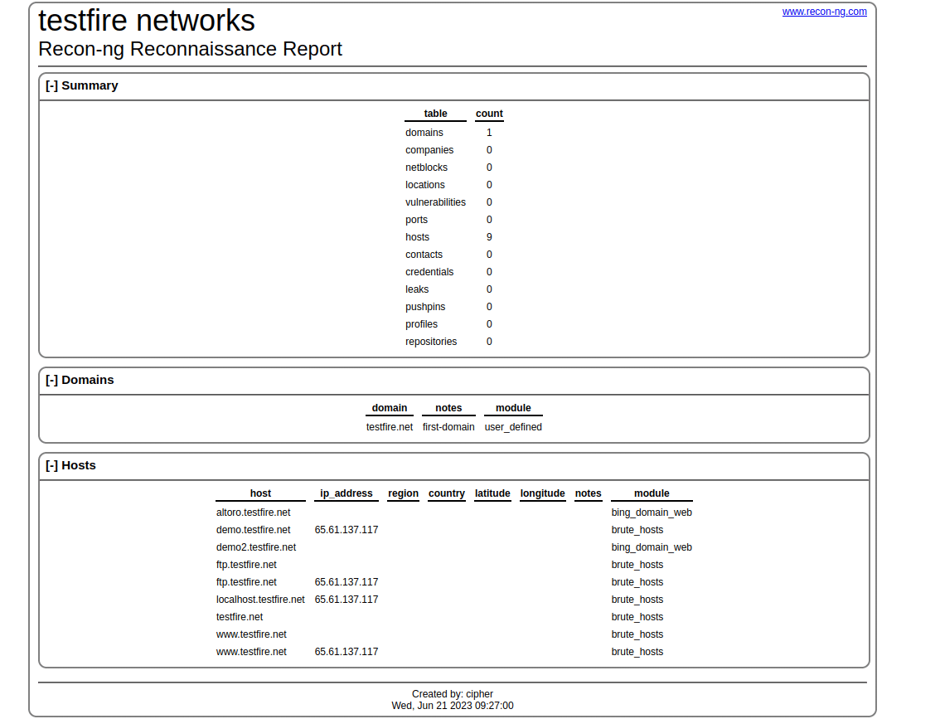This screenshot has width=940, height=719.
Task: Select altoro.testfire.net host entry
Action: tap(253, 512)
